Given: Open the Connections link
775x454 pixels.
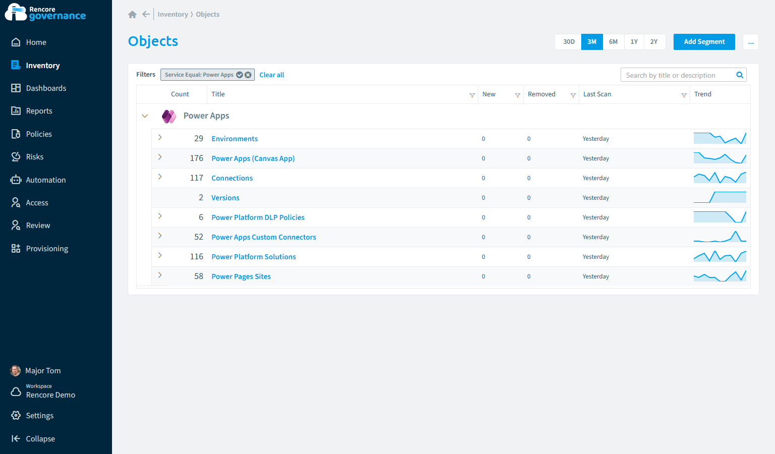Looking at the screenshot, I should 232,178.
